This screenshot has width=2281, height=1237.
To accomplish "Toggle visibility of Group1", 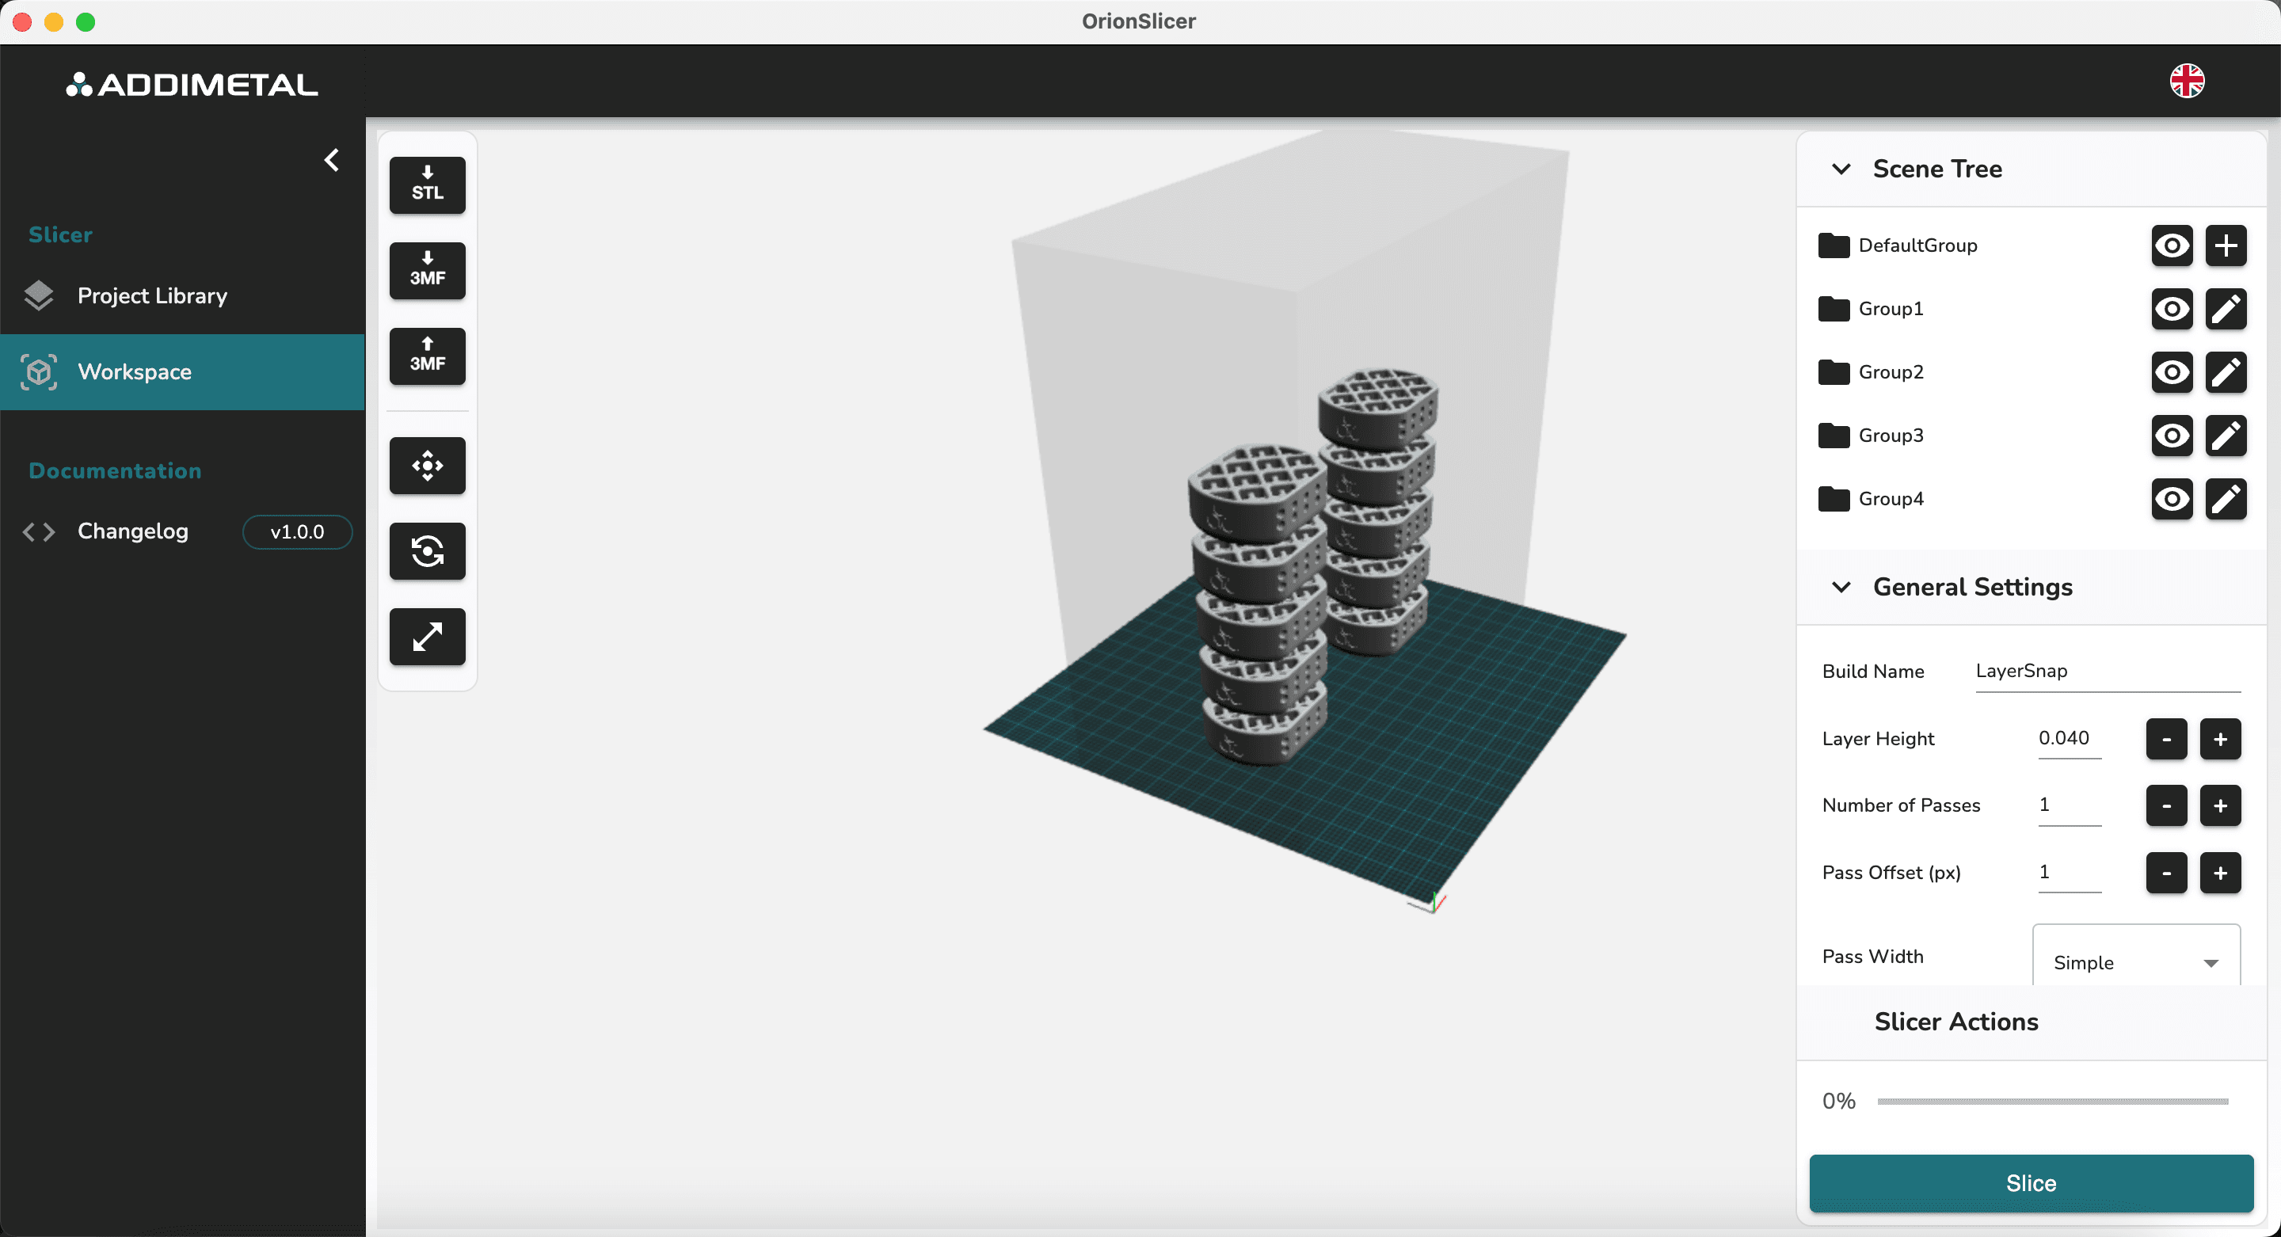I will click(2171, 309).
